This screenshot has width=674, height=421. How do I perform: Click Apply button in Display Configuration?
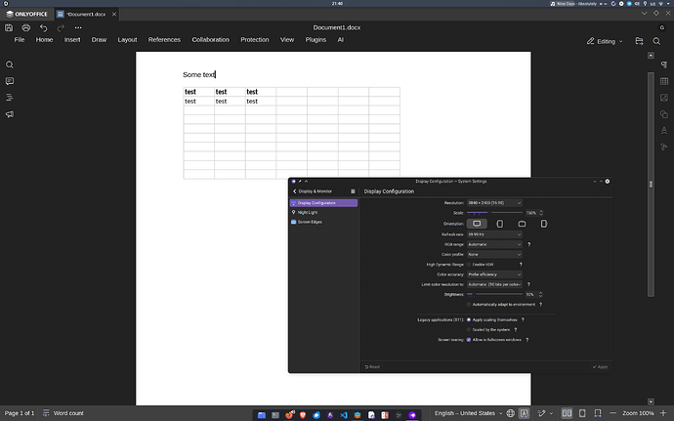[600, 367]
